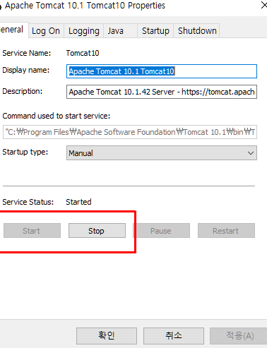Click the Stop service button
The width and height of the screenshot is (267, 348).
tap(97, 231)
